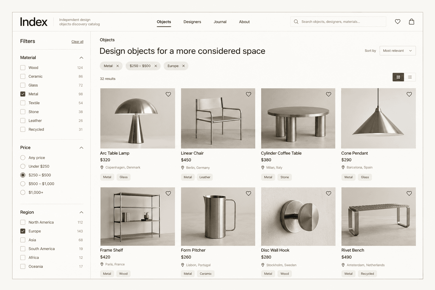Screen dimensions: 435x290
Task: Click the Index logo
Action: click(34, 22)
